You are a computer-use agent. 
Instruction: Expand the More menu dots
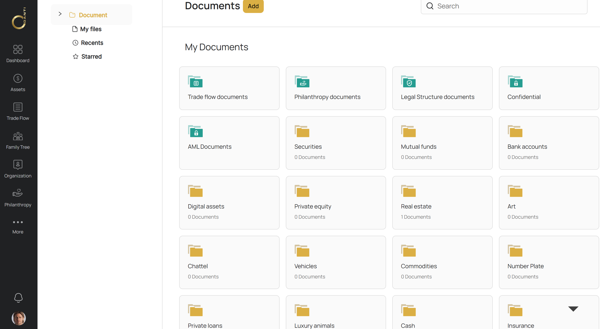pyautogui.click(x=18, y=222)
